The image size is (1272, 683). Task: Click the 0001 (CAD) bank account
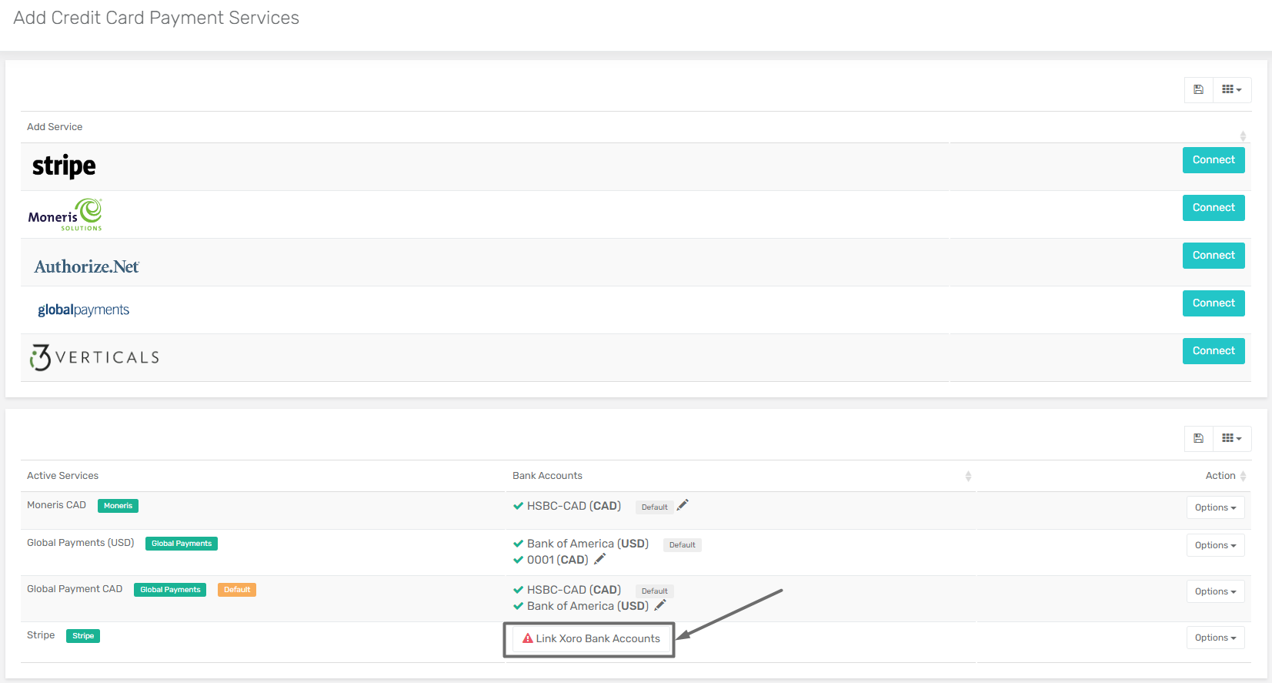click(557, 560)
